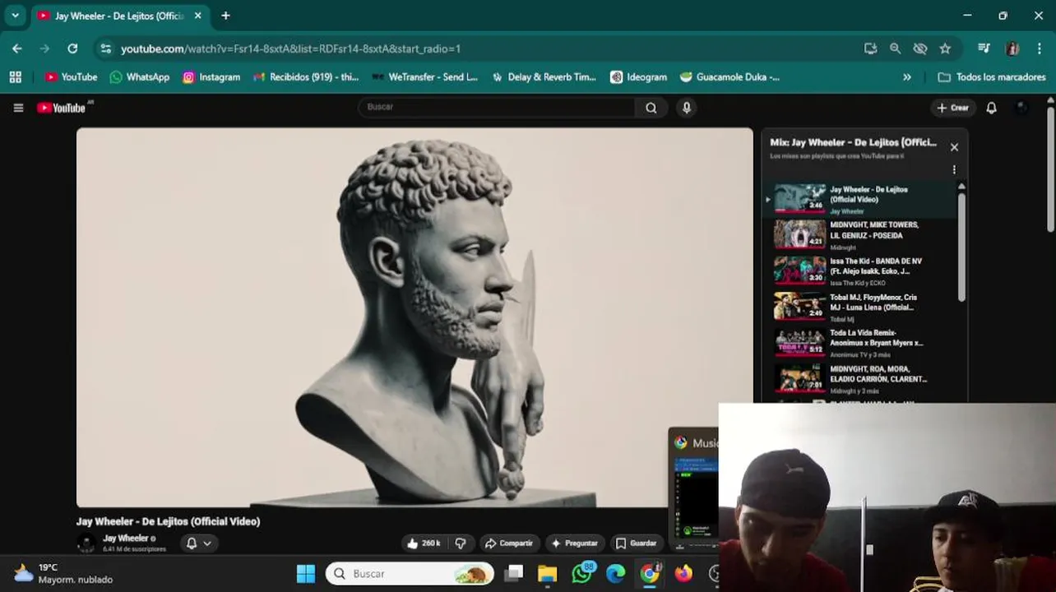Image resolution: width=1056 pixels, height=592 pixels.
Task: Click the Compartir share button
Action: [x=509, y=543]
